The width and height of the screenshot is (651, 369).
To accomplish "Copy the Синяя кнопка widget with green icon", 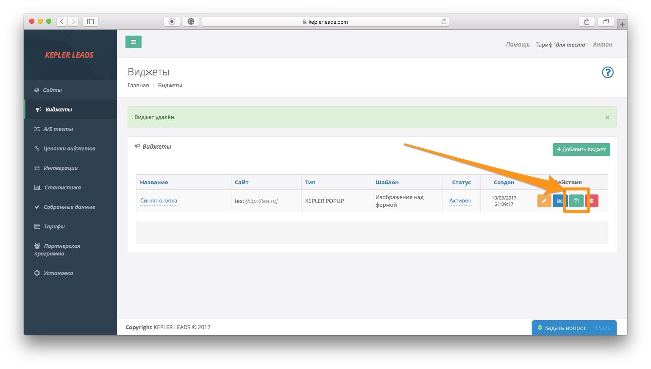I will pyautogui.click(x=576, y=201).
